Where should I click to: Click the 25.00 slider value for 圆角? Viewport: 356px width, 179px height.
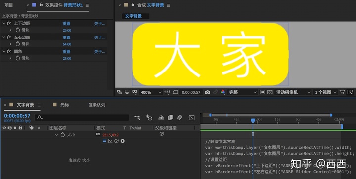(67, 58)
